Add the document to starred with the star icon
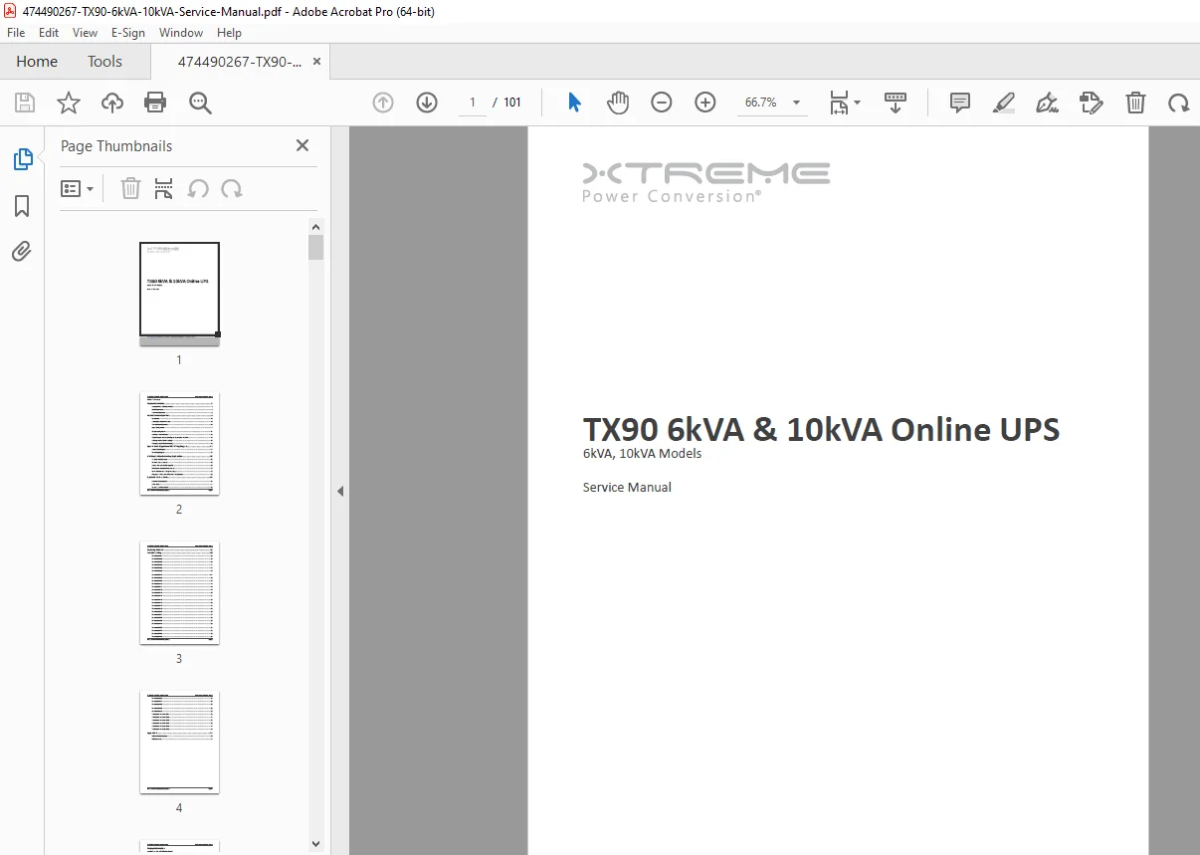The image size is (1200, 855). point(69,103)
